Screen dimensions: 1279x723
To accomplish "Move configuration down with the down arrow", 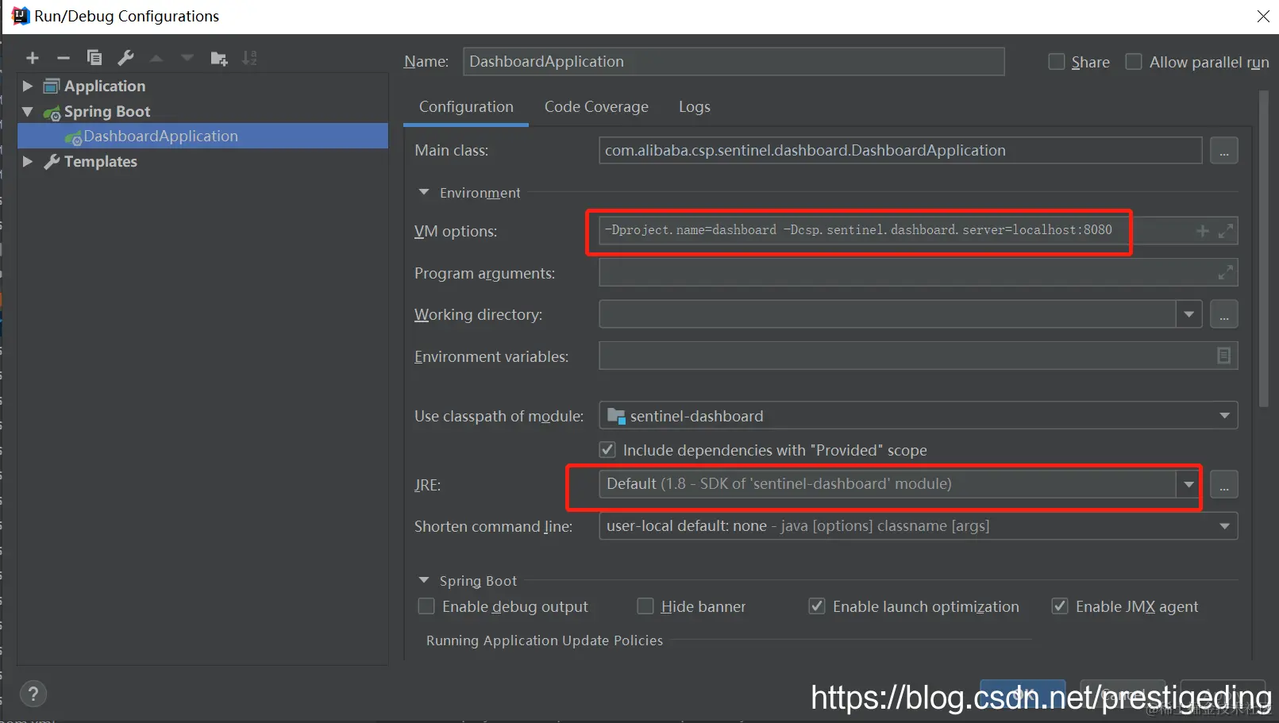I will 187,58.
